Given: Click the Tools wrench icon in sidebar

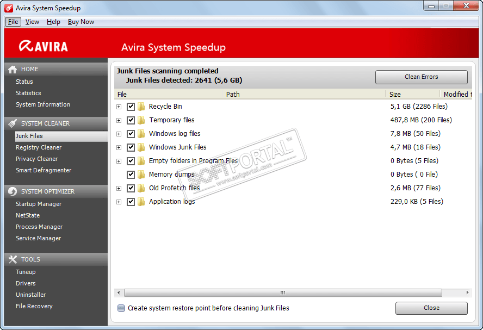Looking at the screenshot, I should pos(13,259).
